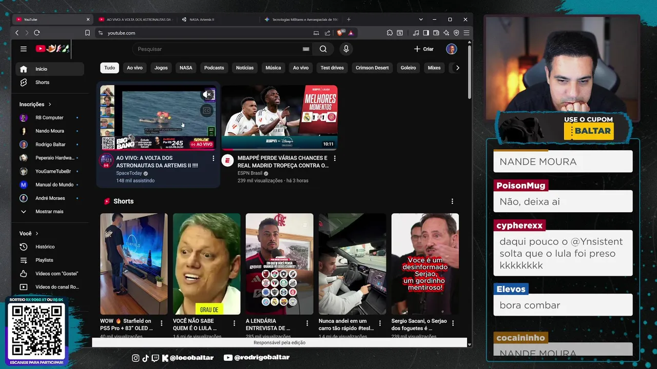The height and width of the screenshot is (369, 657).
Task: Open the Shorts section options menu
Action: point(452,201)
